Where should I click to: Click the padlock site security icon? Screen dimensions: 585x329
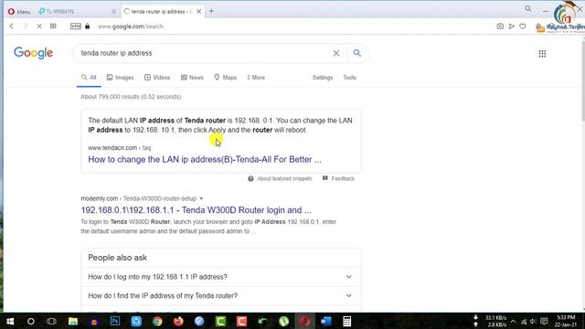coord(88,27)
